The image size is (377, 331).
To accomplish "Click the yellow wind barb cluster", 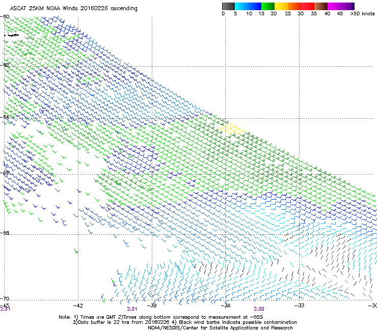I will (x=231, y=129).
